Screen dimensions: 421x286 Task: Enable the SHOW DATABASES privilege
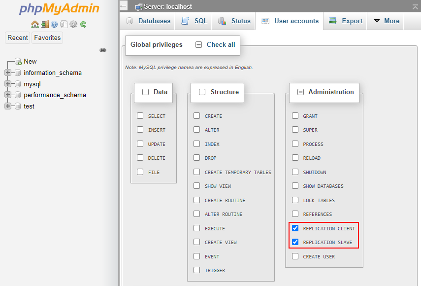click(x=295, y=186)
